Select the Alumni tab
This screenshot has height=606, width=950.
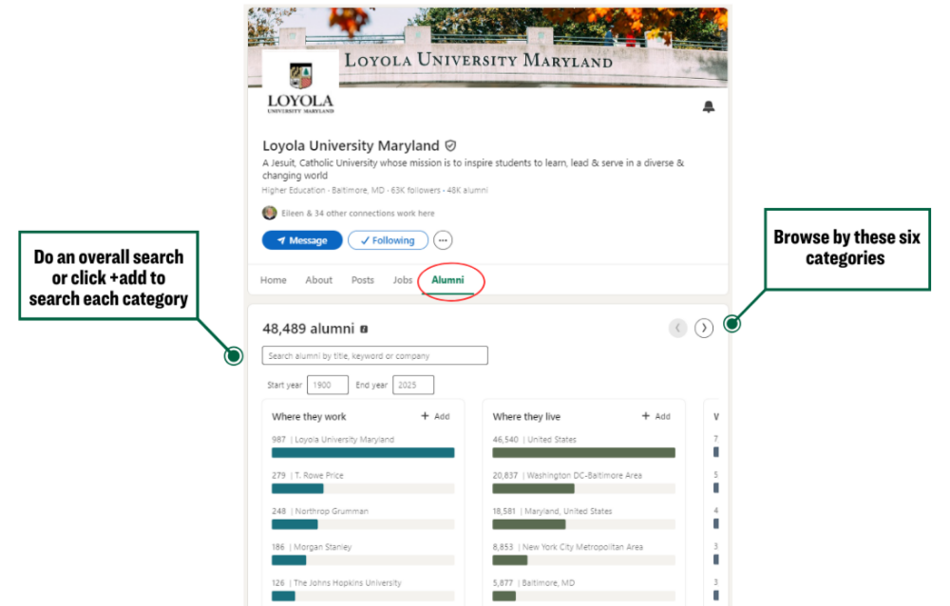[447, 280]
